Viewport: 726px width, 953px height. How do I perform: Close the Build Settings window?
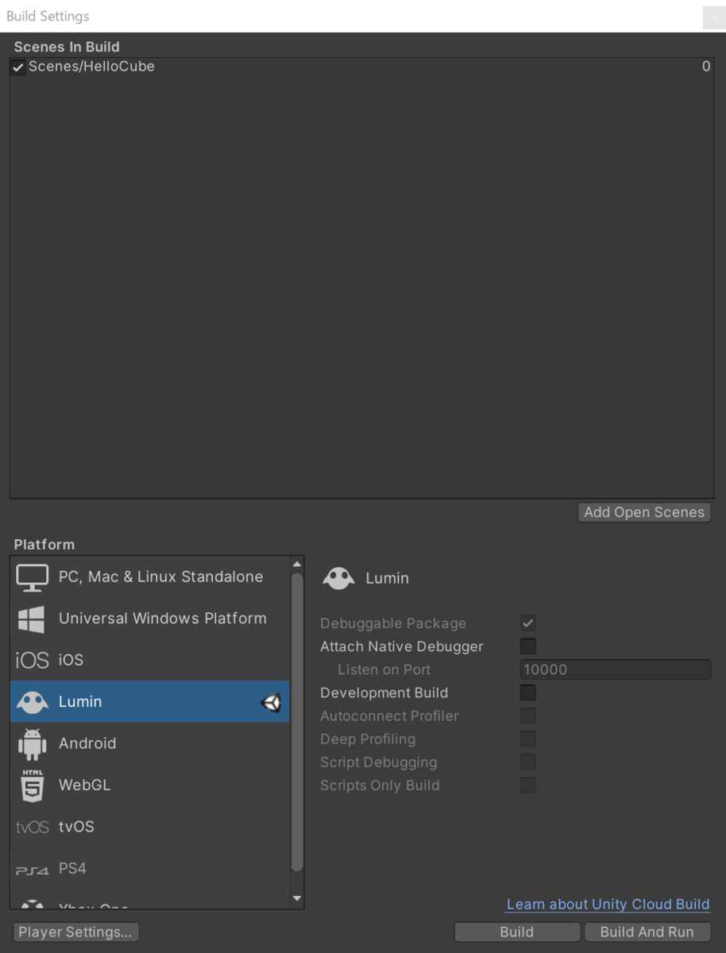714,17
